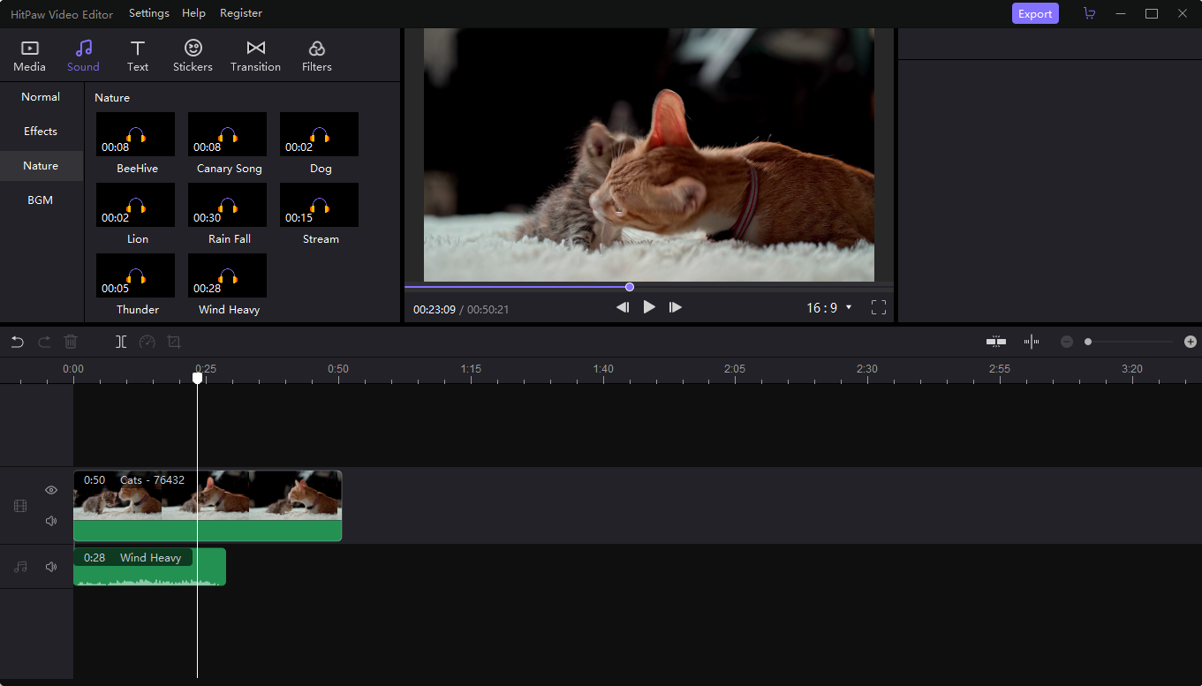Select the Wind Heavy audio clip
Image resolution: width=1202 pixels, height=686 pixels.
[x=149, y=567]
